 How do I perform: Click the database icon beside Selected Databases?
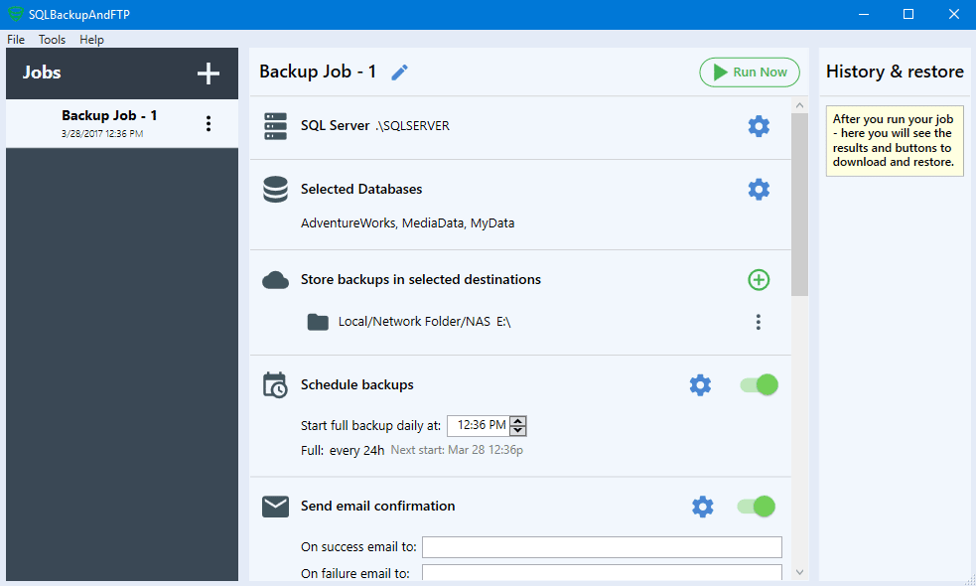275,189
